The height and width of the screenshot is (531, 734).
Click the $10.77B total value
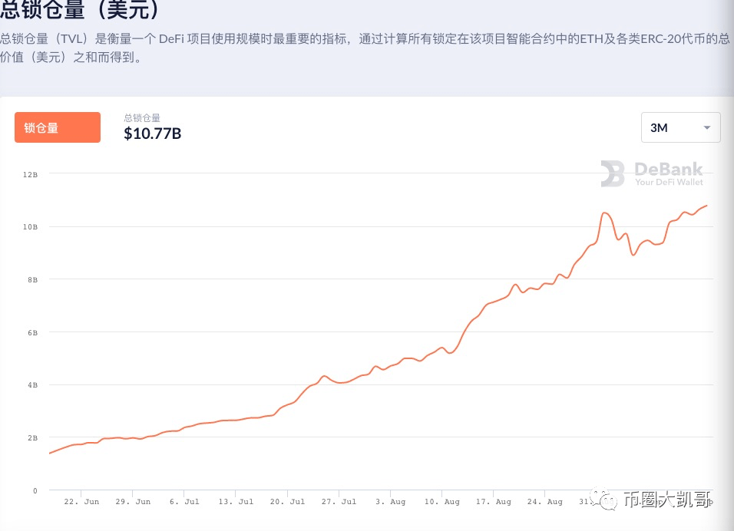[x=152, y=134]
